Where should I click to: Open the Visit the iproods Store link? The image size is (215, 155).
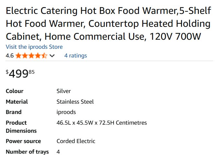coord(34,47)
